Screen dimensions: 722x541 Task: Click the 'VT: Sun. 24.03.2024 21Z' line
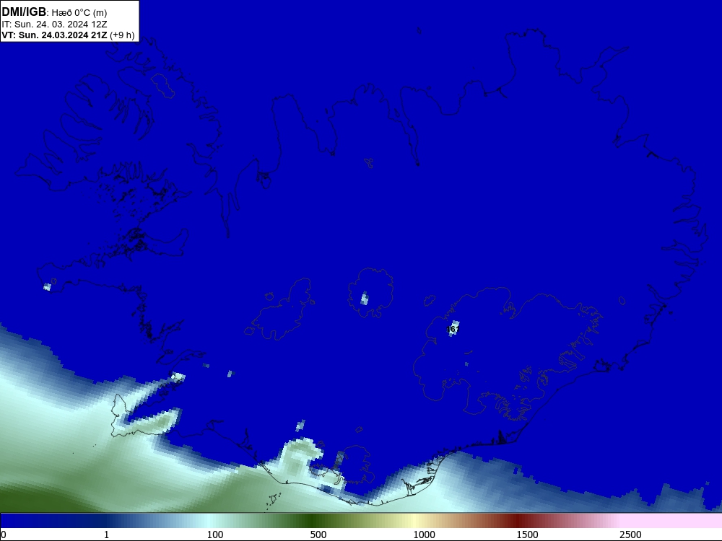tap(54, 35)
